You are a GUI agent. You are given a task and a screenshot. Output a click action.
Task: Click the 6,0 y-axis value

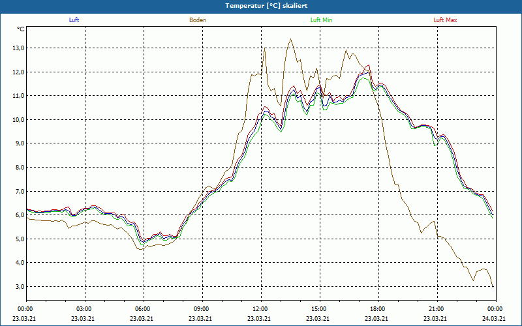tap(20, 215)
